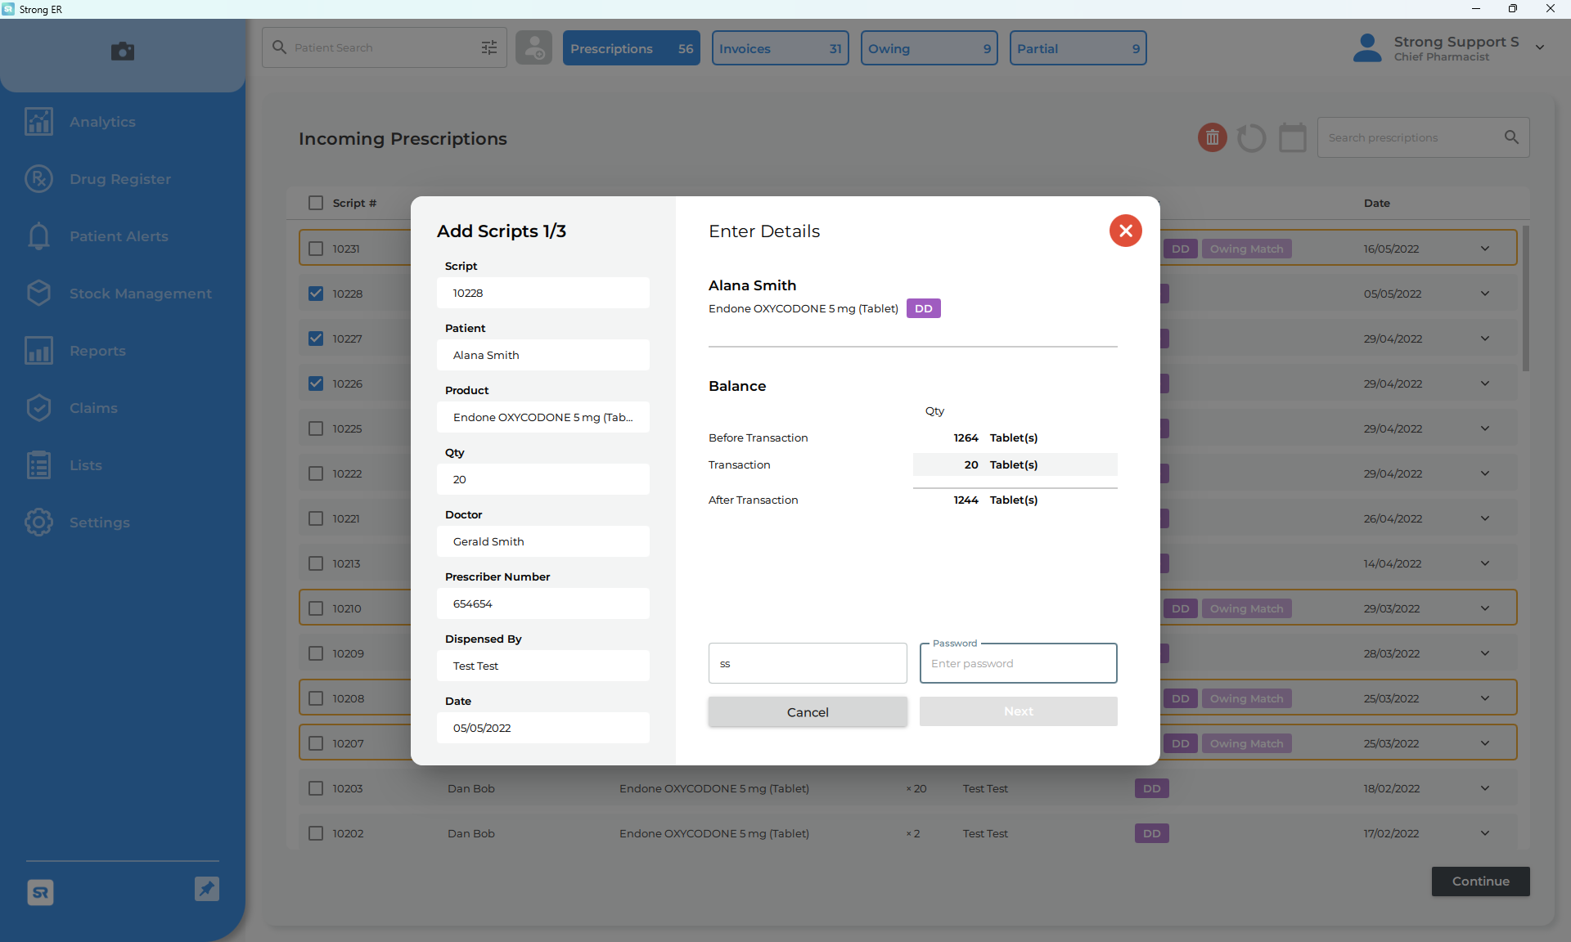
Task: Open the Analytics section
Action: (101, 121)
